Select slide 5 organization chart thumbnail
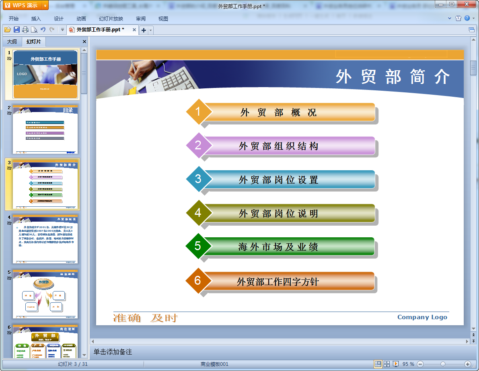The image size is (479, 371). pos(45,294)
